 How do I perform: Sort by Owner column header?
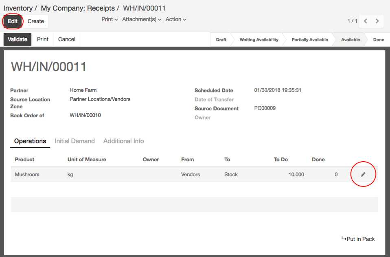point(151,160)
